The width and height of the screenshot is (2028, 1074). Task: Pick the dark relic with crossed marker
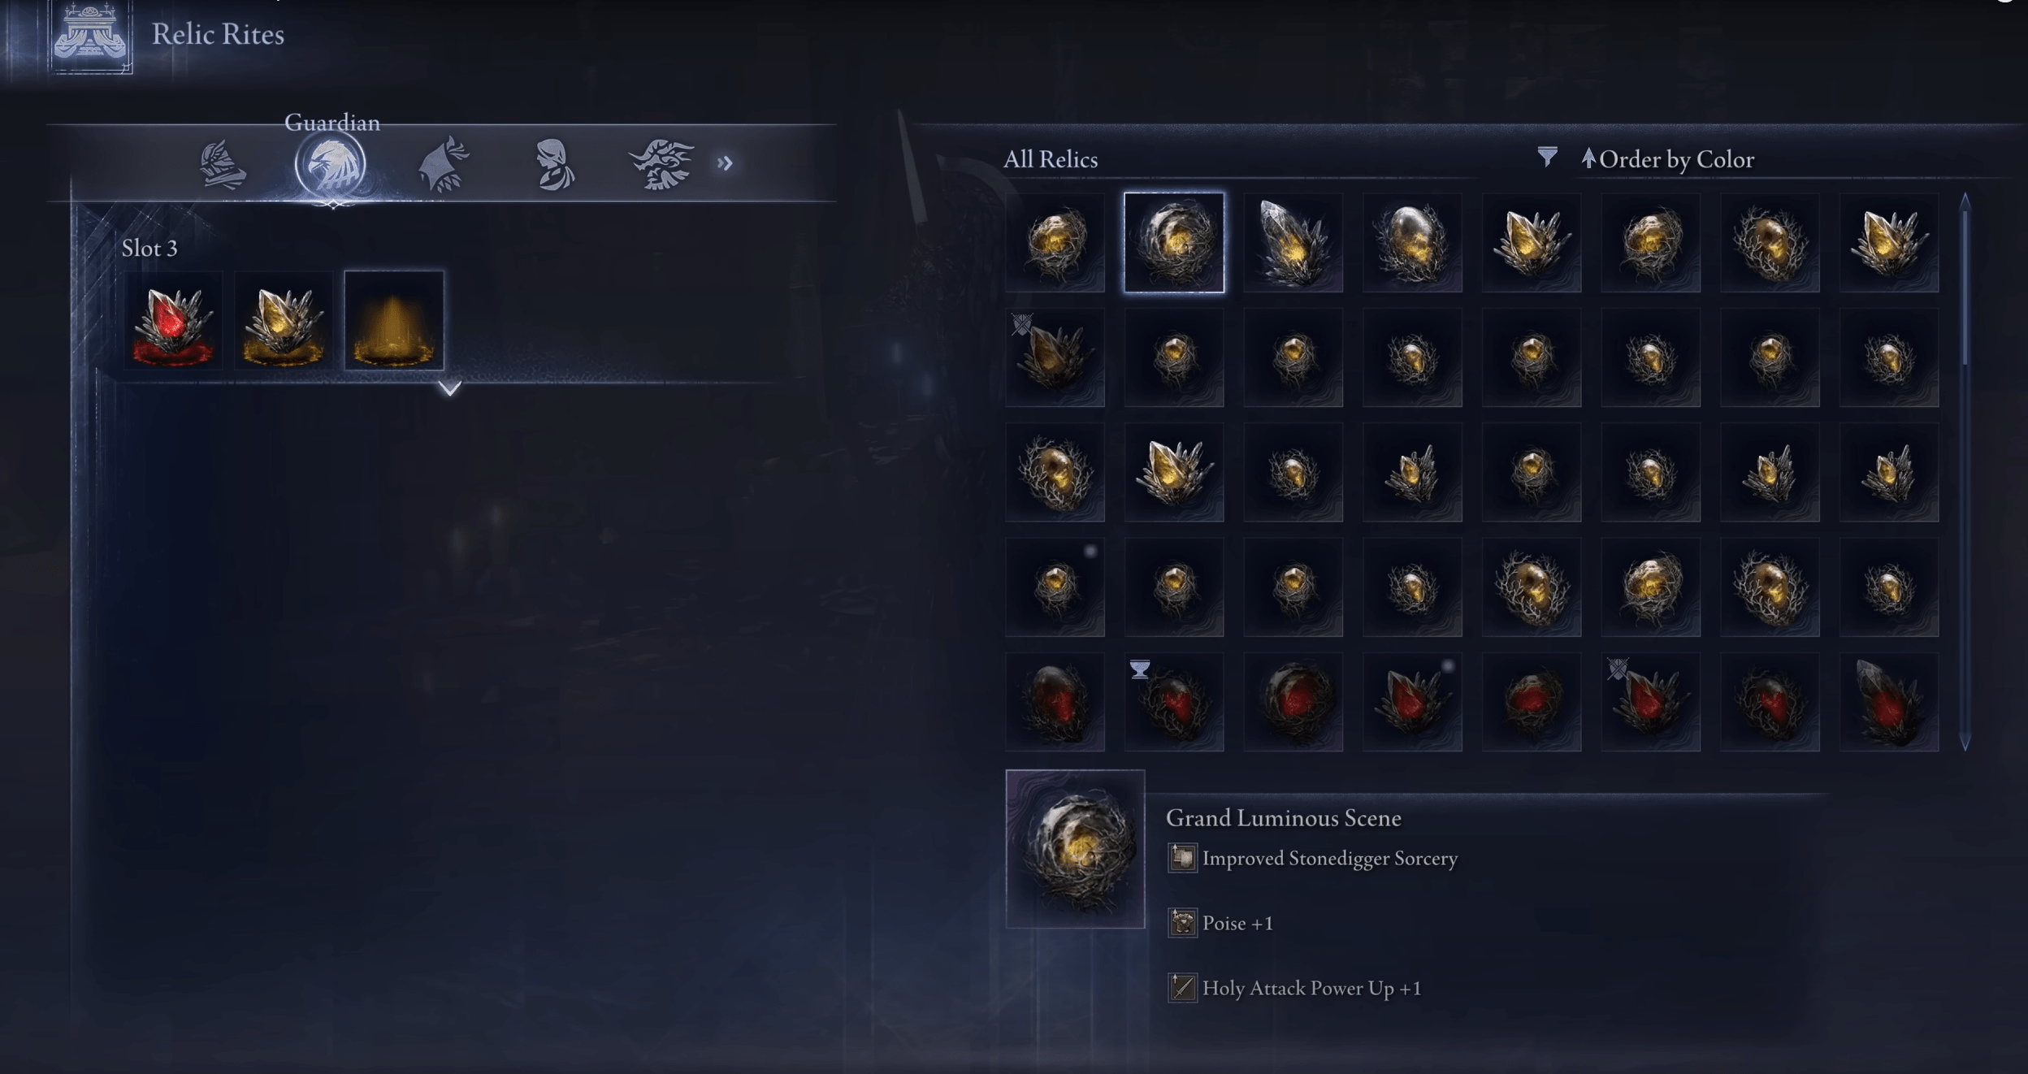pos(1055,357)
